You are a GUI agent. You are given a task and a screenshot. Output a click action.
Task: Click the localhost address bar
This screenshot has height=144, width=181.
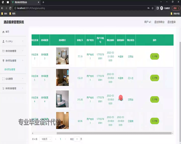pyautogui.click(x=80, y=8)
